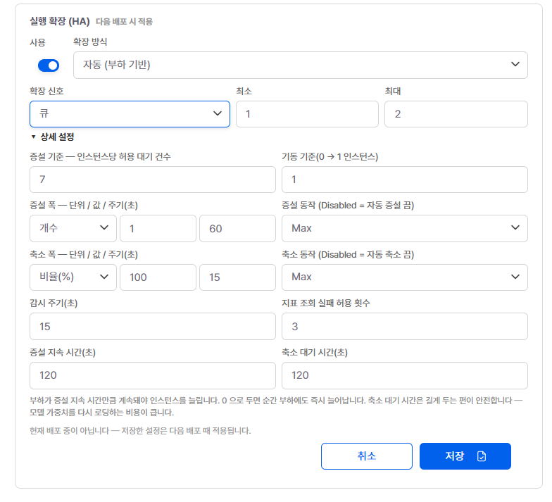Click the '실행 확장 (HA)' heading
Viewport: 552px width, 502px height.
point(59,21)
